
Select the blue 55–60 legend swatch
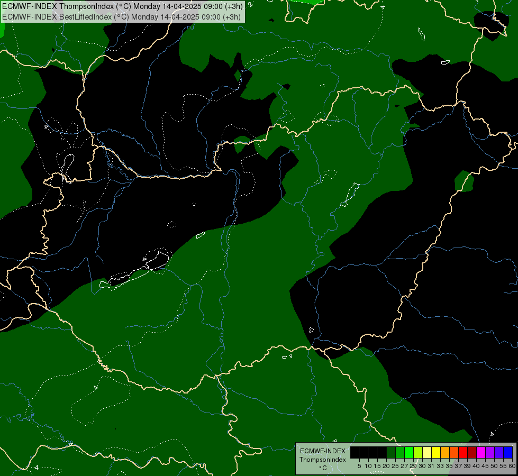[x=508, y=452]
